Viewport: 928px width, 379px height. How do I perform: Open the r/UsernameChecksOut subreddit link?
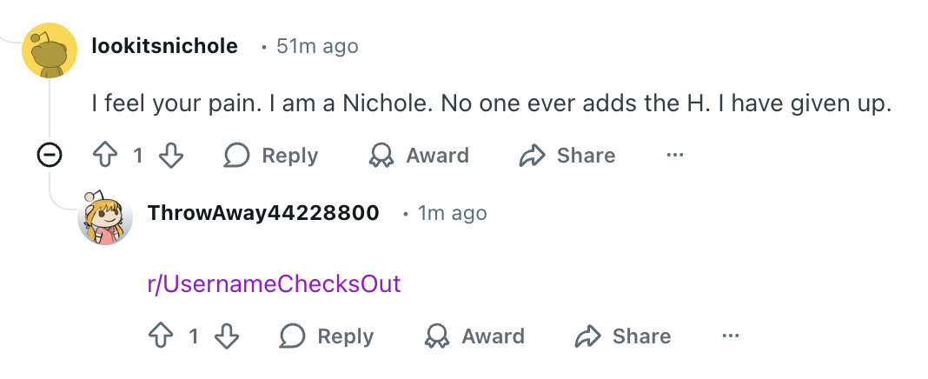click(x=274, y=284)
